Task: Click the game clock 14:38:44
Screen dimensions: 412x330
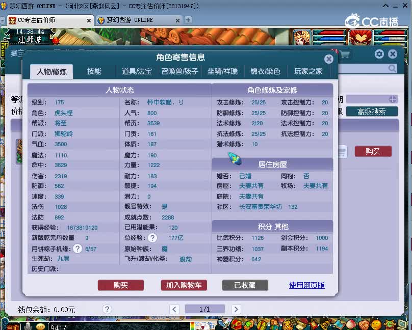Action: coord(30,32)
